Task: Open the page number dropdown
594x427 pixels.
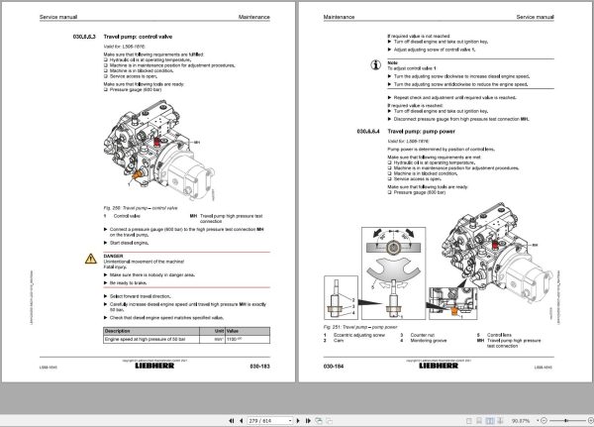Action: 290,420
